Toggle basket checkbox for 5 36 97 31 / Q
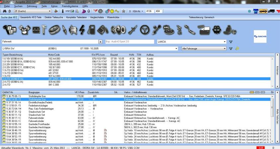This screenshot has width=280, height=149. click(x=4, y=112)
